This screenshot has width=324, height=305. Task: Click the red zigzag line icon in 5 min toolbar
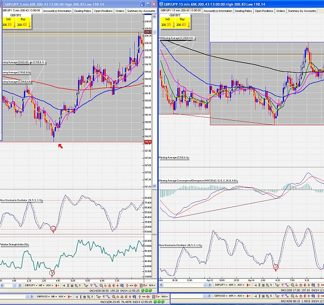[x=105, y=285]
